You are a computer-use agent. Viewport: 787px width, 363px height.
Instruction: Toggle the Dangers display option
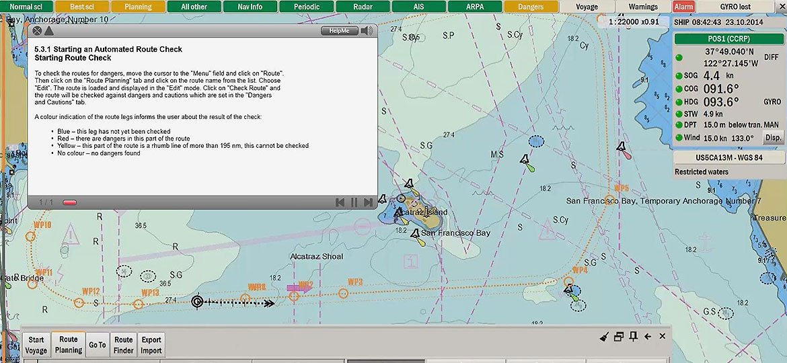tap(531, 7)
